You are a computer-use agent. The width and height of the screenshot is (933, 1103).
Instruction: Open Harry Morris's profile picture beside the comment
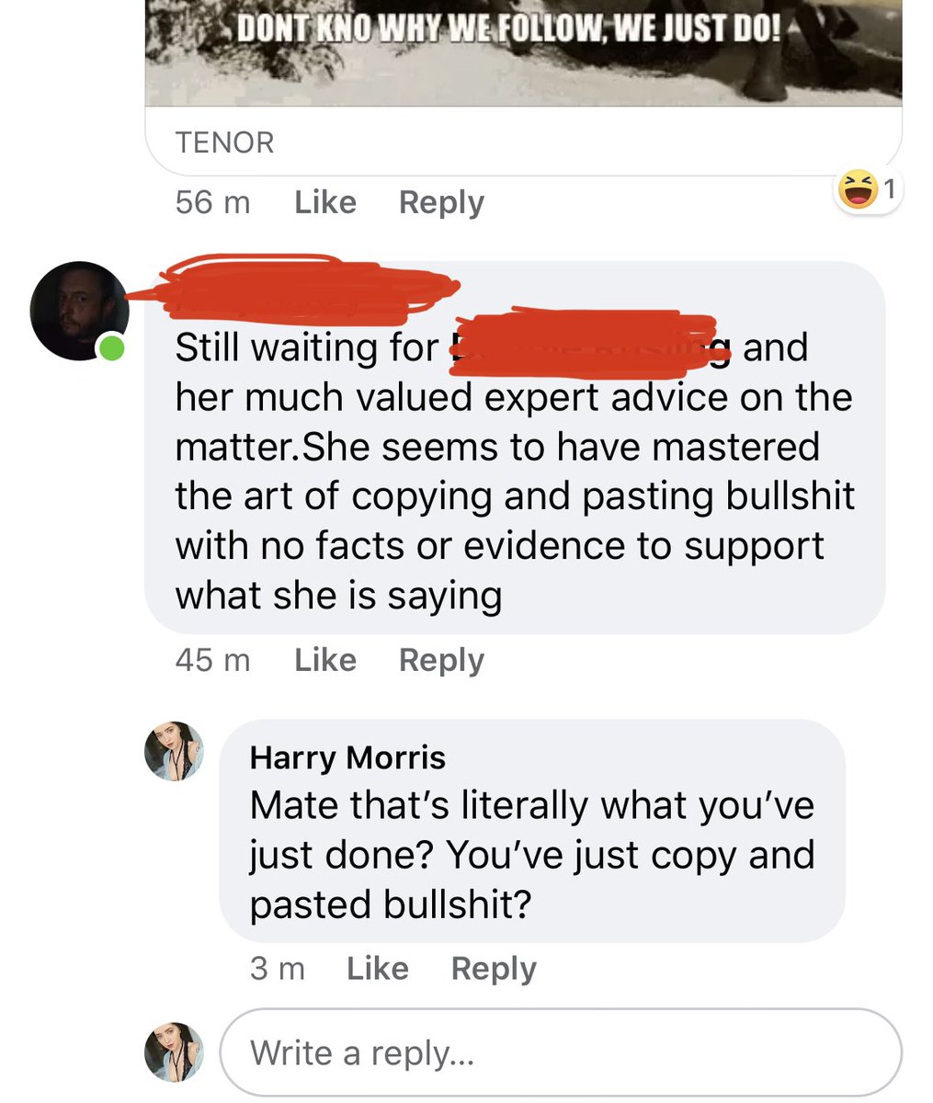point(174,751)
